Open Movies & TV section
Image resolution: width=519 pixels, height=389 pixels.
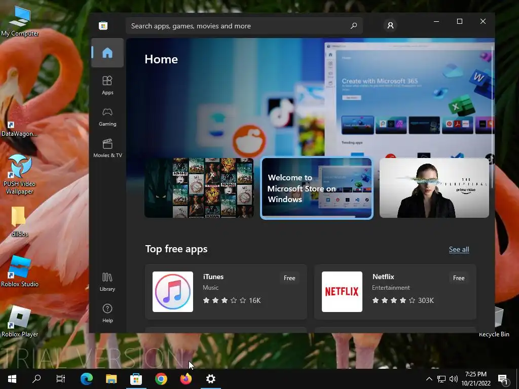click(107, 148)
